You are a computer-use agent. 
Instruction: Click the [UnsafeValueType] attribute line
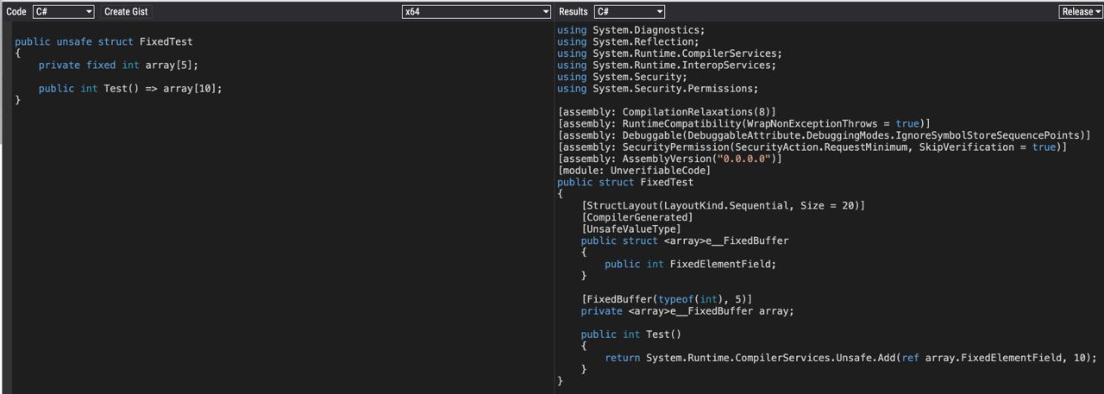click(630, 228)
